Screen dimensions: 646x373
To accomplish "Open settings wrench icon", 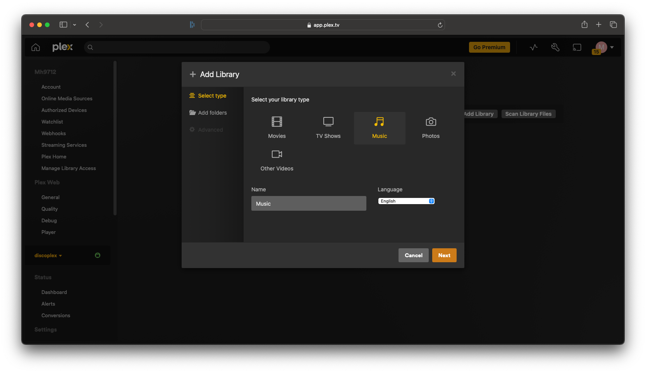I will click(555, 47).
